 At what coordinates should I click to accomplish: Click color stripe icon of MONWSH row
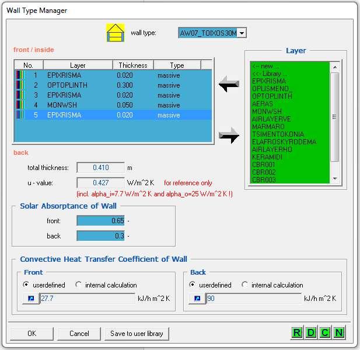tap(20, 105)
